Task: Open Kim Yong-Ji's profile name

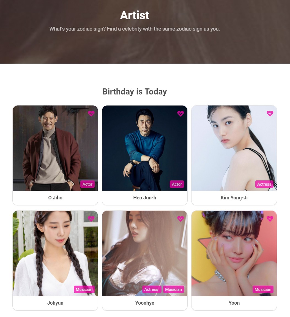Action: pos(234,198)
